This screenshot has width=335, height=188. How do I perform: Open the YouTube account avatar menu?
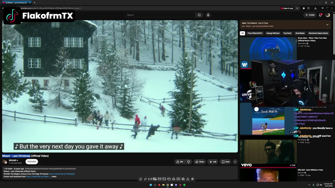328,15
